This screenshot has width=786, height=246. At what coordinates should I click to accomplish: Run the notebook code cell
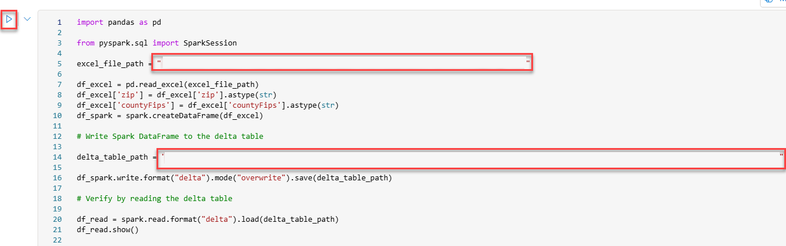(9, 20)
